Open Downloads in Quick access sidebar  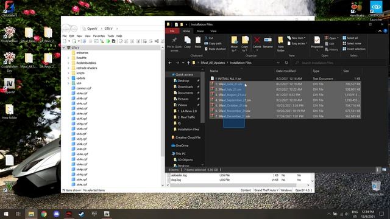[x=185, y=86]
